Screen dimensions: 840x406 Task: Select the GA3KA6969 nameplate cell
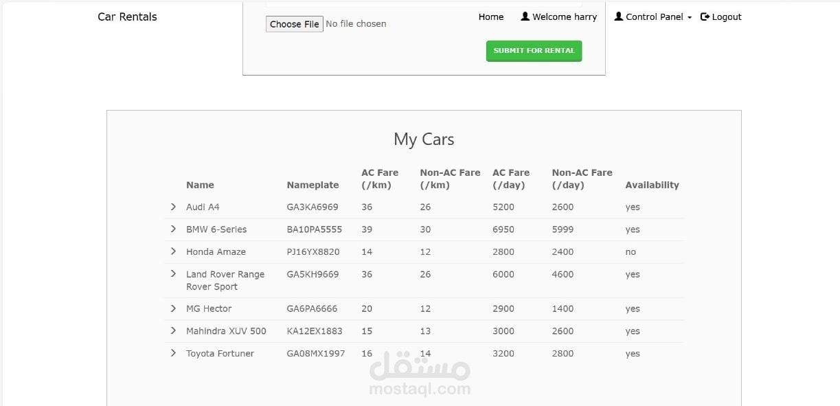[x=313, y=207]
